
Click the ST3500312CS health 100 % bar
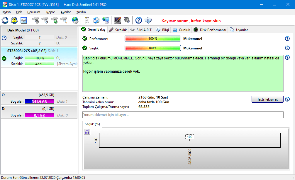(40, 58)
